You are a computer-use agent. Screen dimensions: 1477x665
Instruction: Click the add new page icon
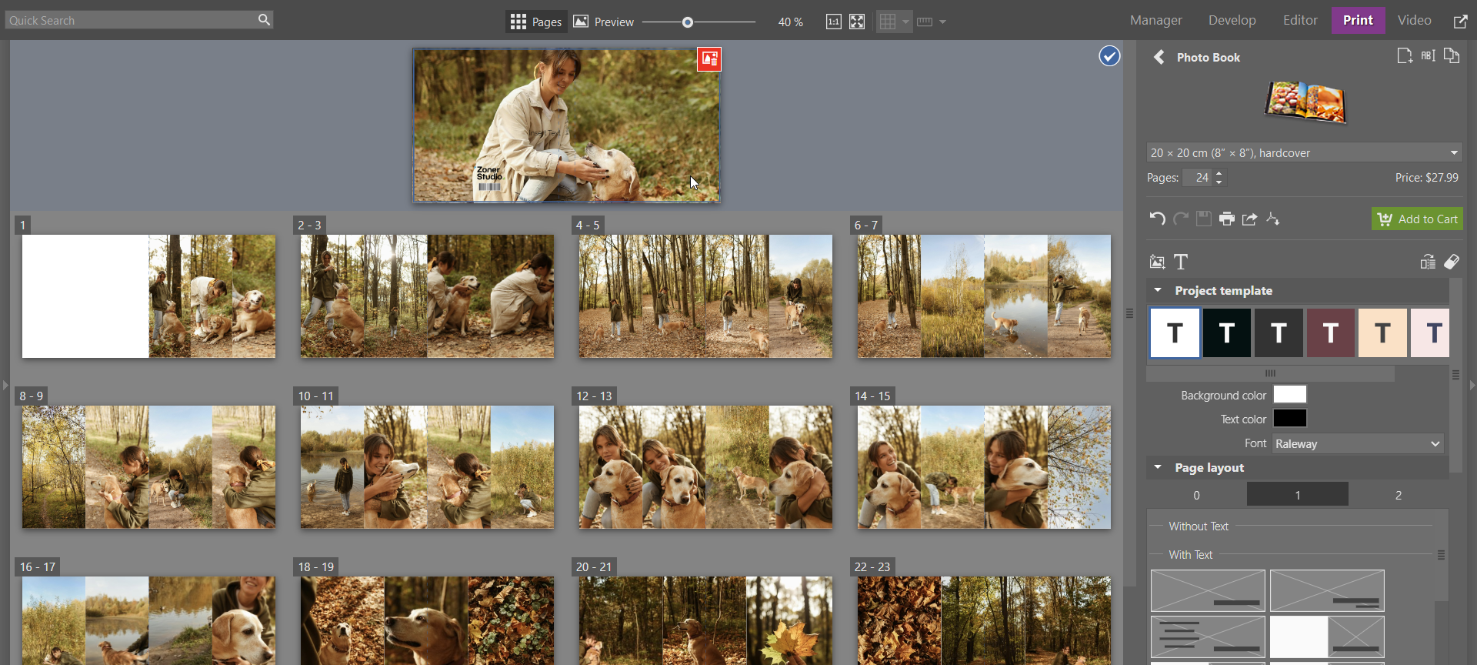(x=1404, y=56)
